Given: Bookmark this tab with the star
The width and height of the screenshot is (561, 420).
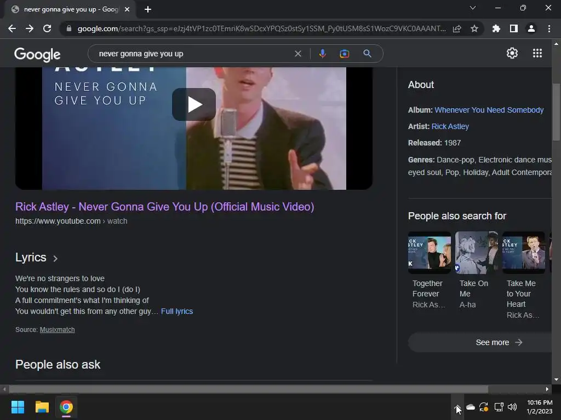Looking at the screenshot, I should pos(474,28).
